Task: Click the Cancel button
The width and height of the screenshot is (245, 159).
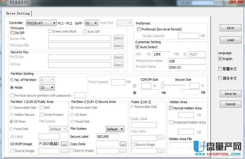Action: tap(230, 104)
